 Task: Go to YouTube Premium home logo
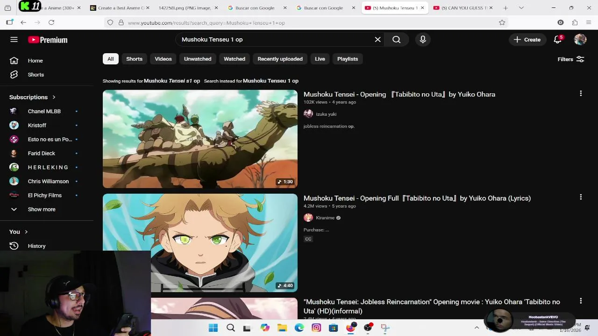point(48,40)
